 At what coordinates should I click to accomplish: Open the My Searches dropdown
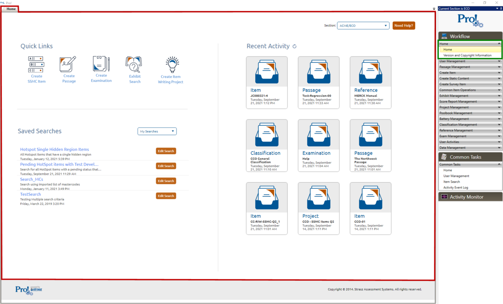pyautogui.click(x=157, y=131)
